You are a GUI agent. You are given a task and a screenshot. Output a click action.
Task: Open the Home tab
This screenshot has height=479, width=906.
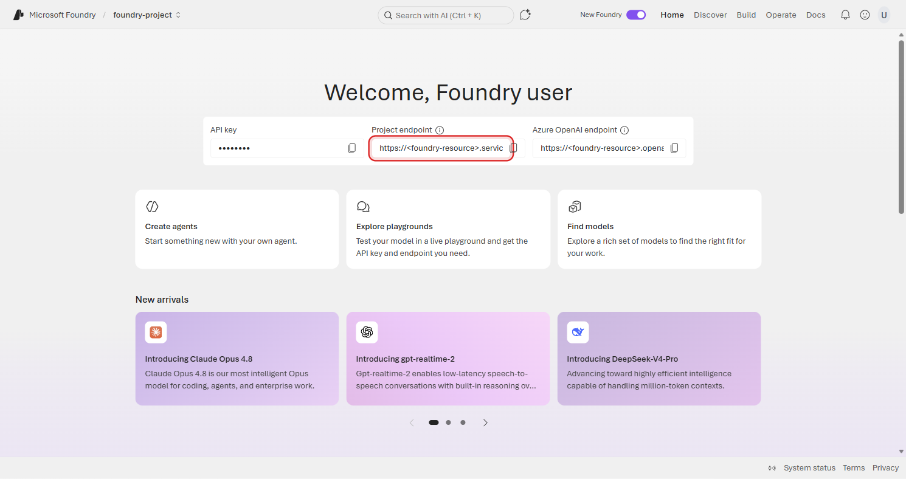(672, 15)
